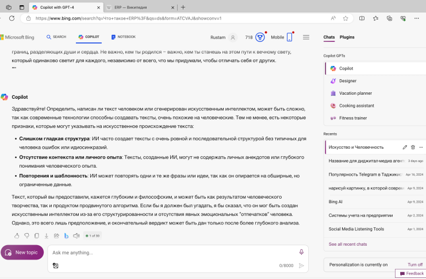Add an image to the message
Viewport: 426px width, 279px height.
[x=55, y=265]
